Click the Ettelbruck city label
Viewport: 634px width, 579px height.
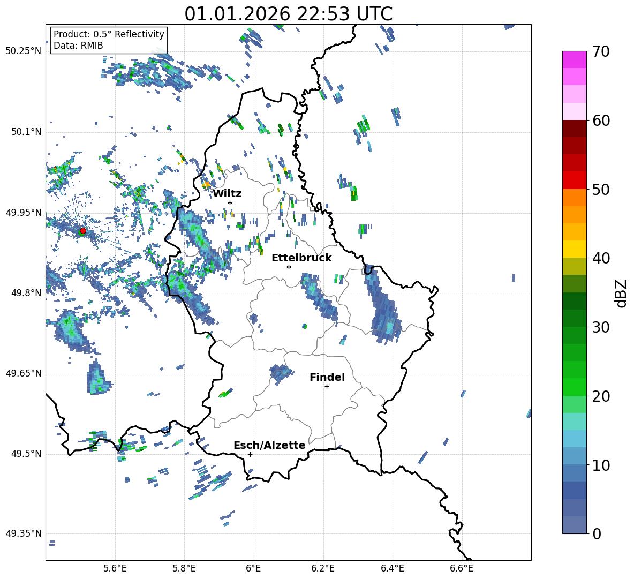(301, 258)
